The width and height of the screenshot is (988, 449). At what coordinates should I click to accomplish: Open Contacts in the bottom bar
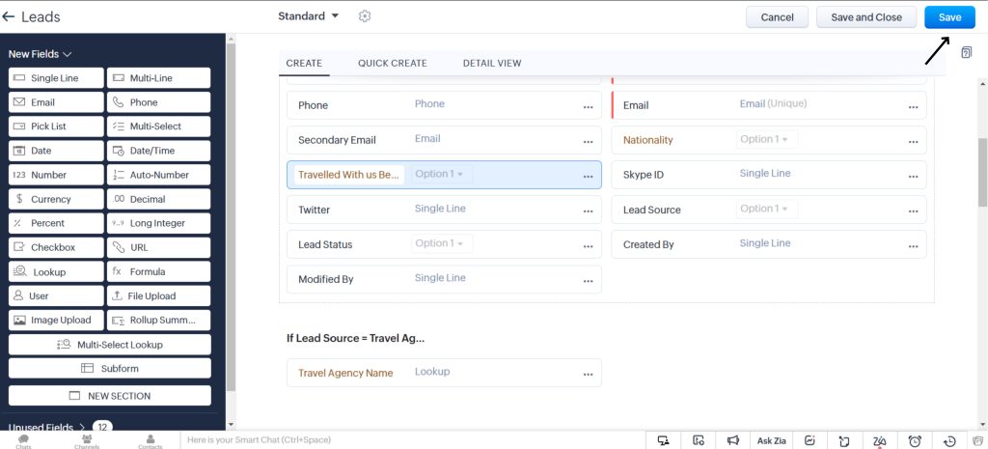[151, 441]
